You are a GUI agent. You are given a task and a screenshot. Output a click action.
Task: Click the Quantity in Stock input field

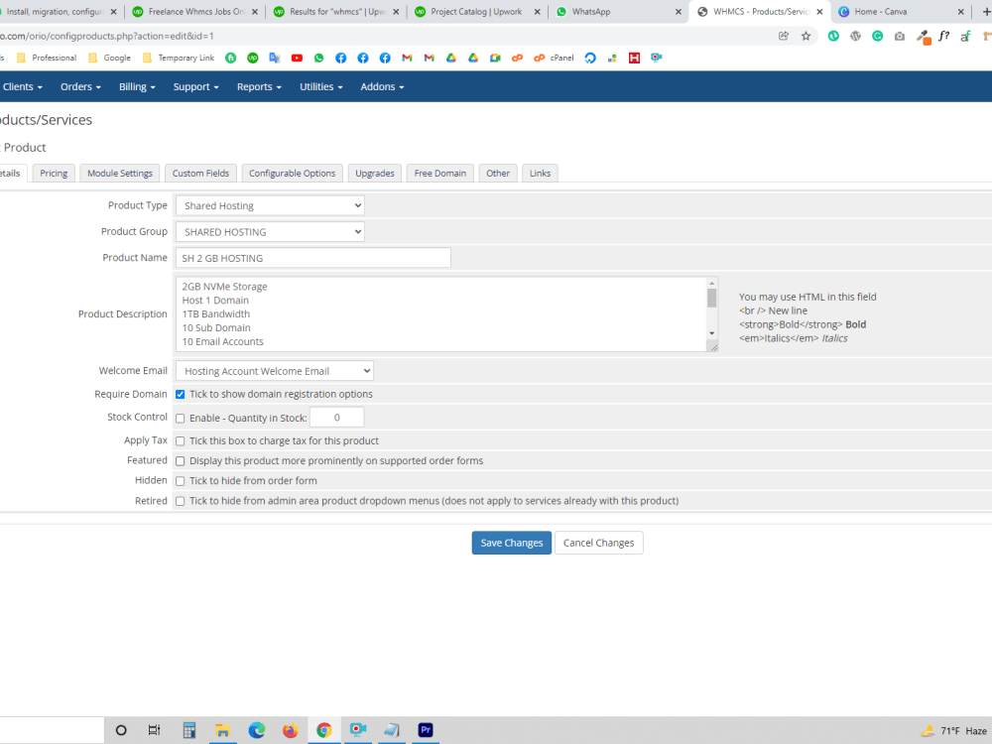pos(336,418)
